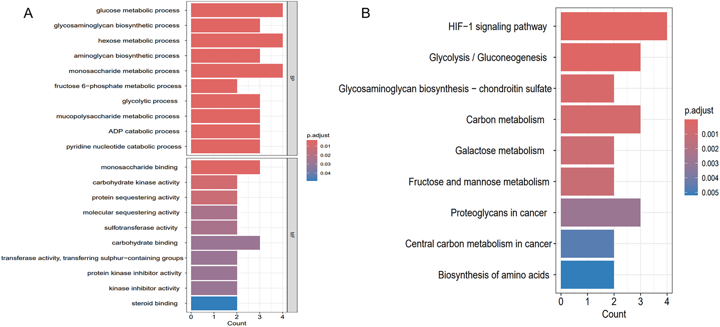The height and width of the screenshot is (327, 720).
Task: Select the MF facet strip label
Action: [292, 235]
